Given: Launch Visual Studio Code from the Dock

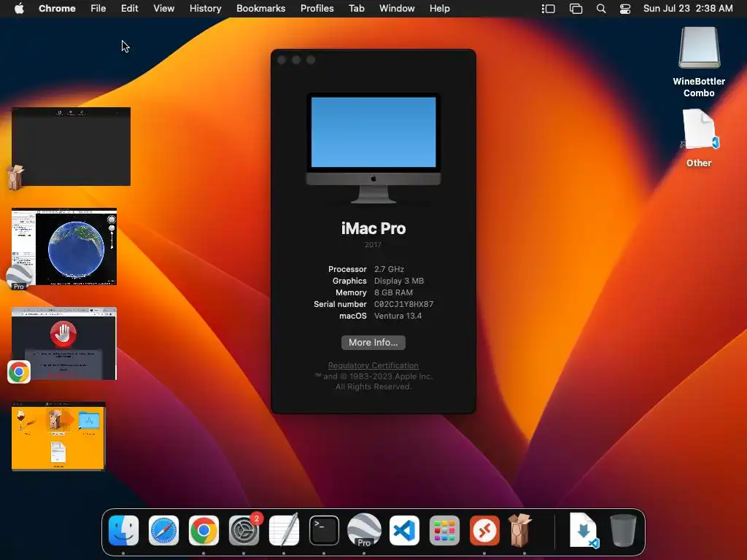Looking at the screenshot, I should (x=404, y=530).
